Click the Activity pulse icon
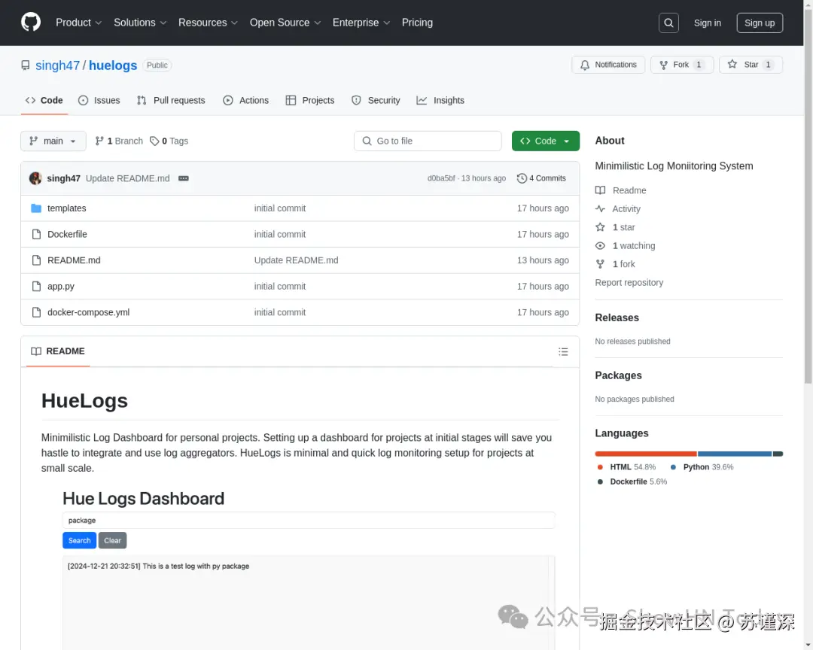 600,209
